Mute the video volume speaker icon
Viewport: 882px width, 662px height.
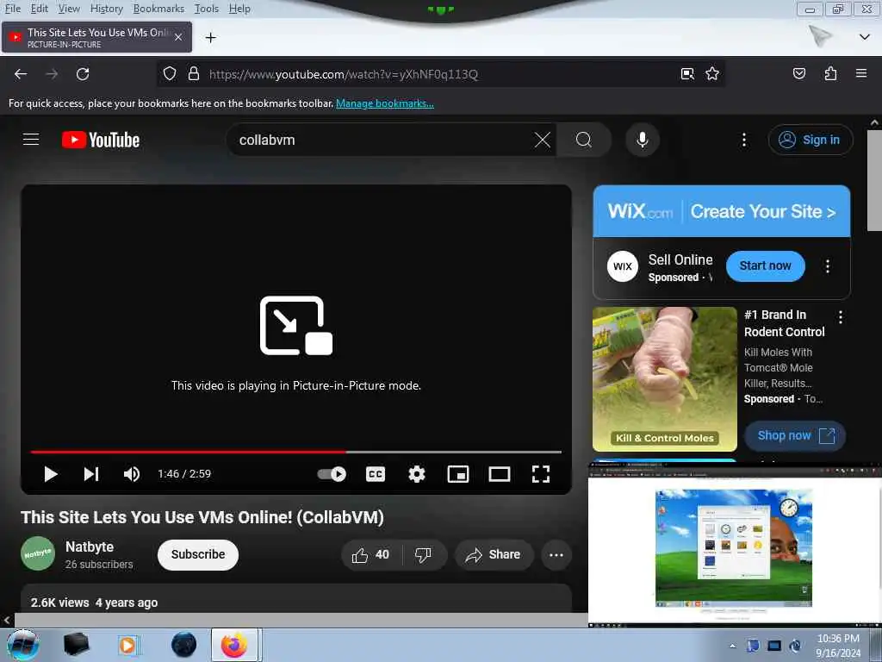[x=132, y=474]
